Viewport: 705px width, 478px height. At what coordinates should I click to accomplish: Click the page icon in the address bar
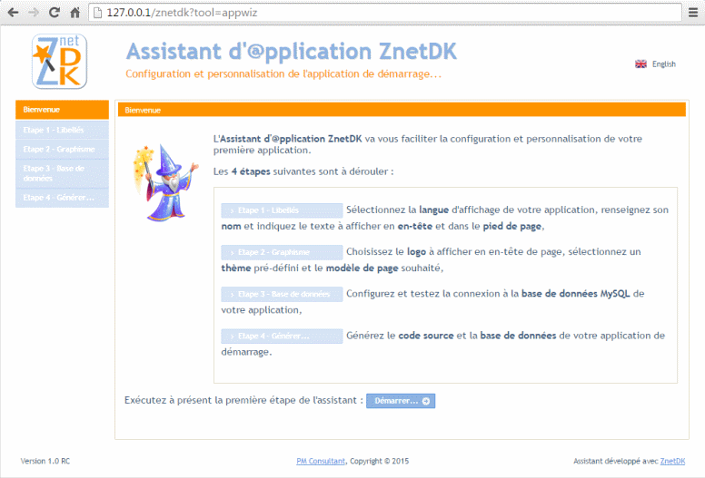97,13
